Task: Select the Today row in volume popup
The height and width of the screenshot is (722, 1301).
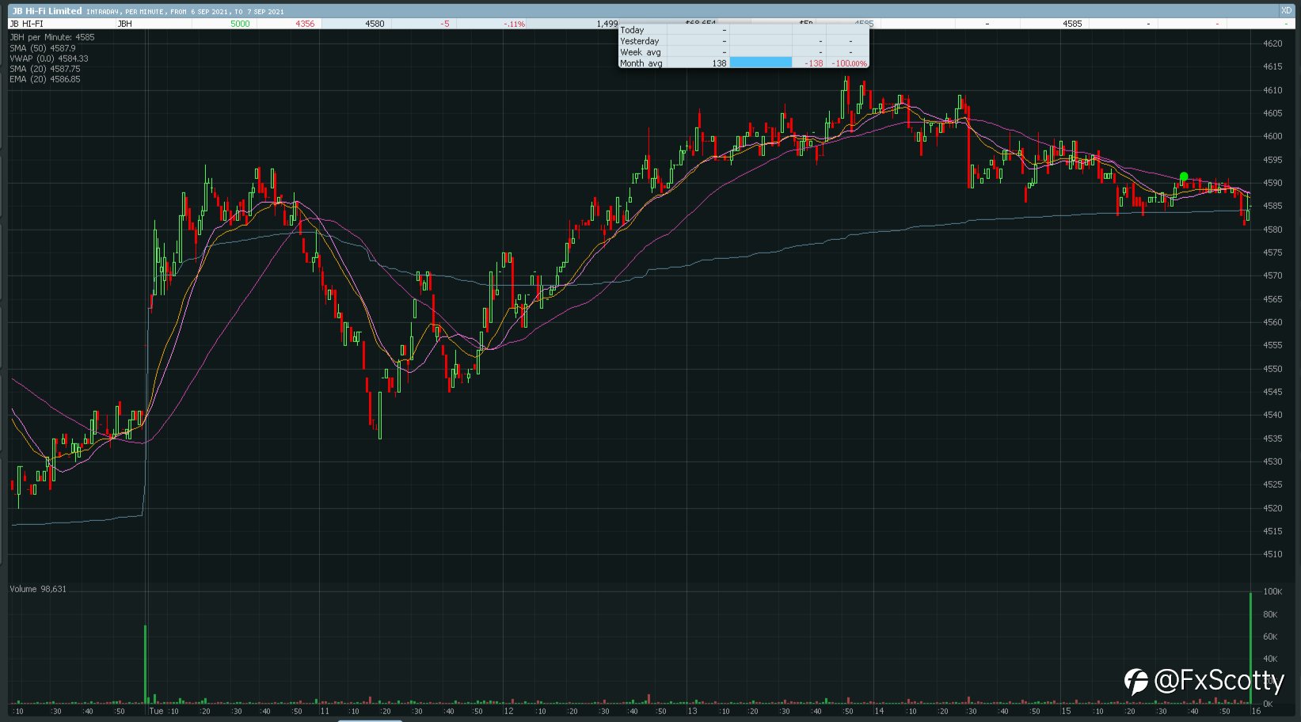Action: click(x=744, y=30)
